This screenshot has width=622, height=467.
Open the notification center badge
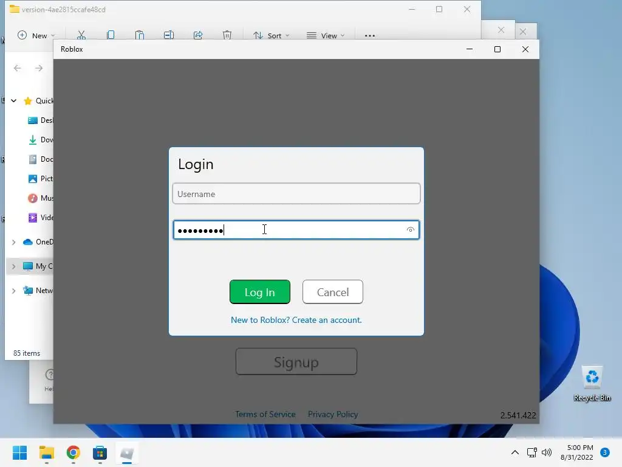pos(605,452)
